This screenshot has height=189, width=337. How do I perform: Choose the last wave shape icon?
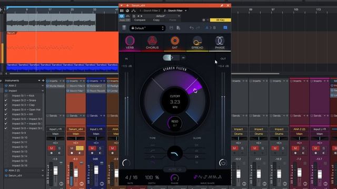220,177
